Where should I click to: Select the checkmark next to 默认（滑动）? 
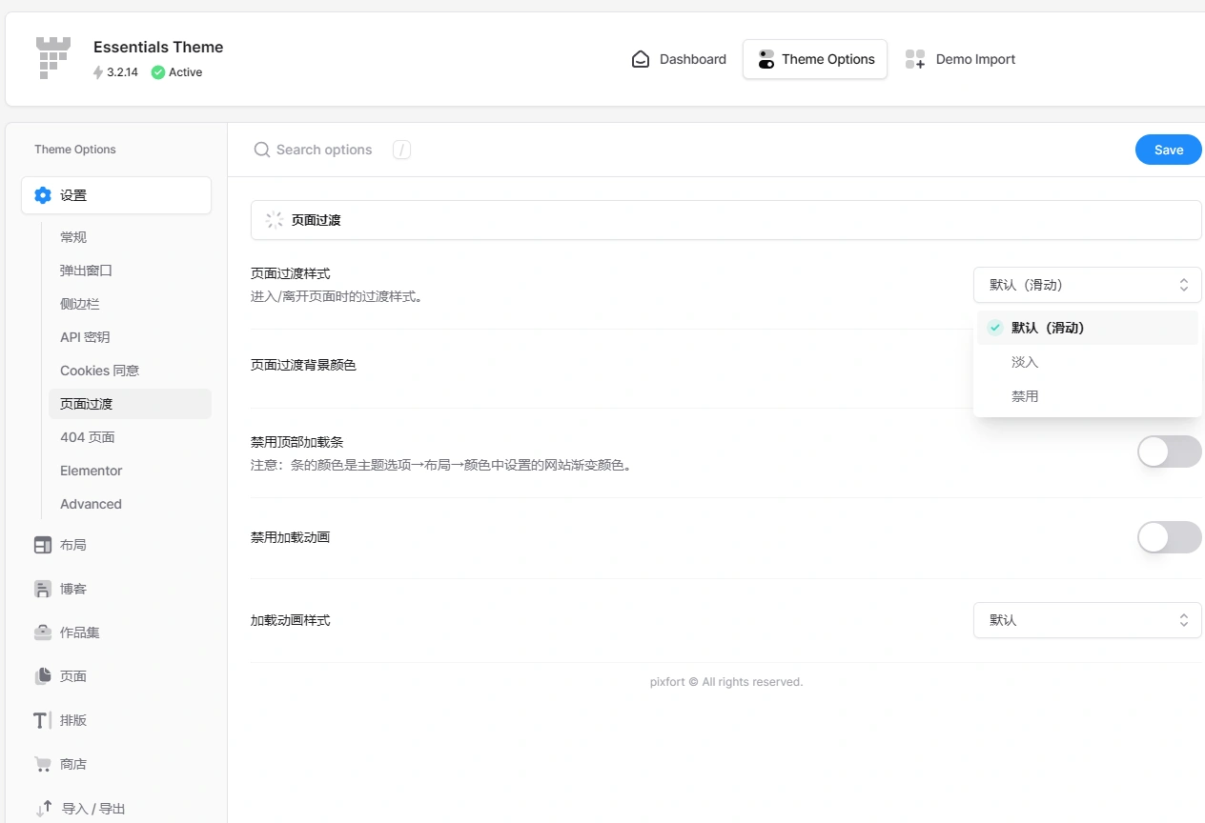pyautogui.click(x=994, y=327)
